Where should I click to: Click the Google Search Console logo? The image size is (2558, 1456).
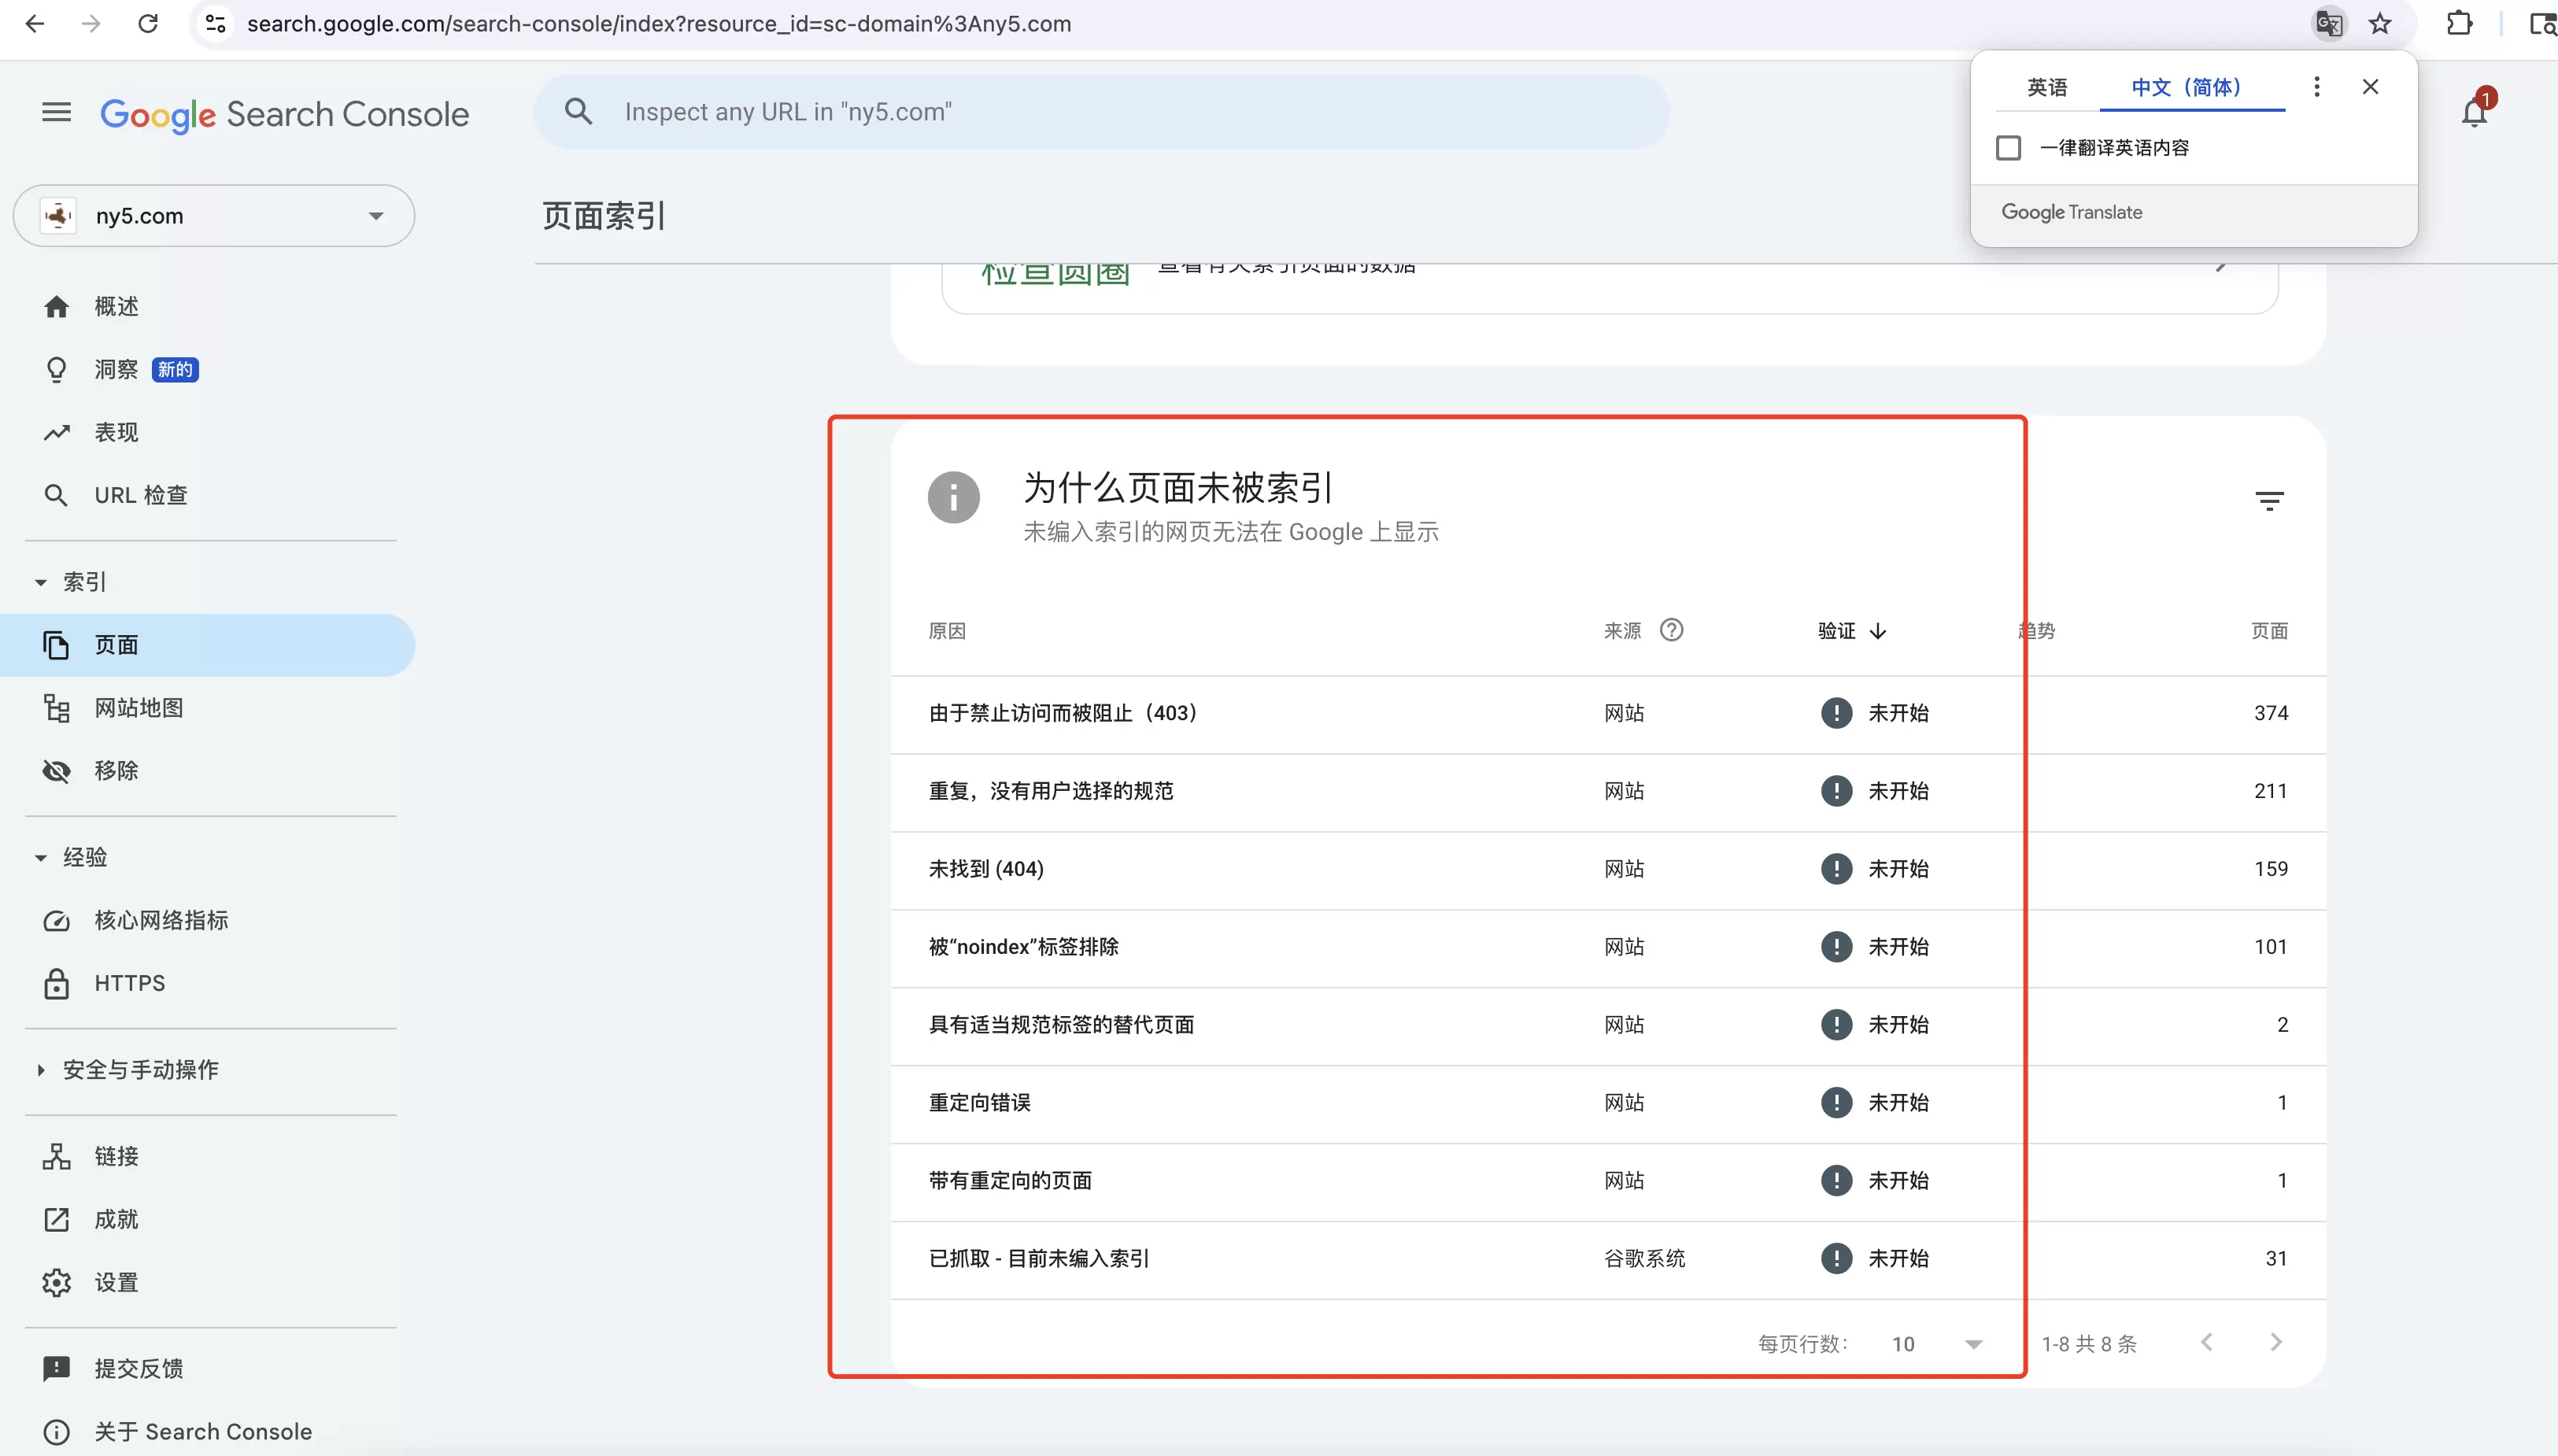tap(284, 114)
